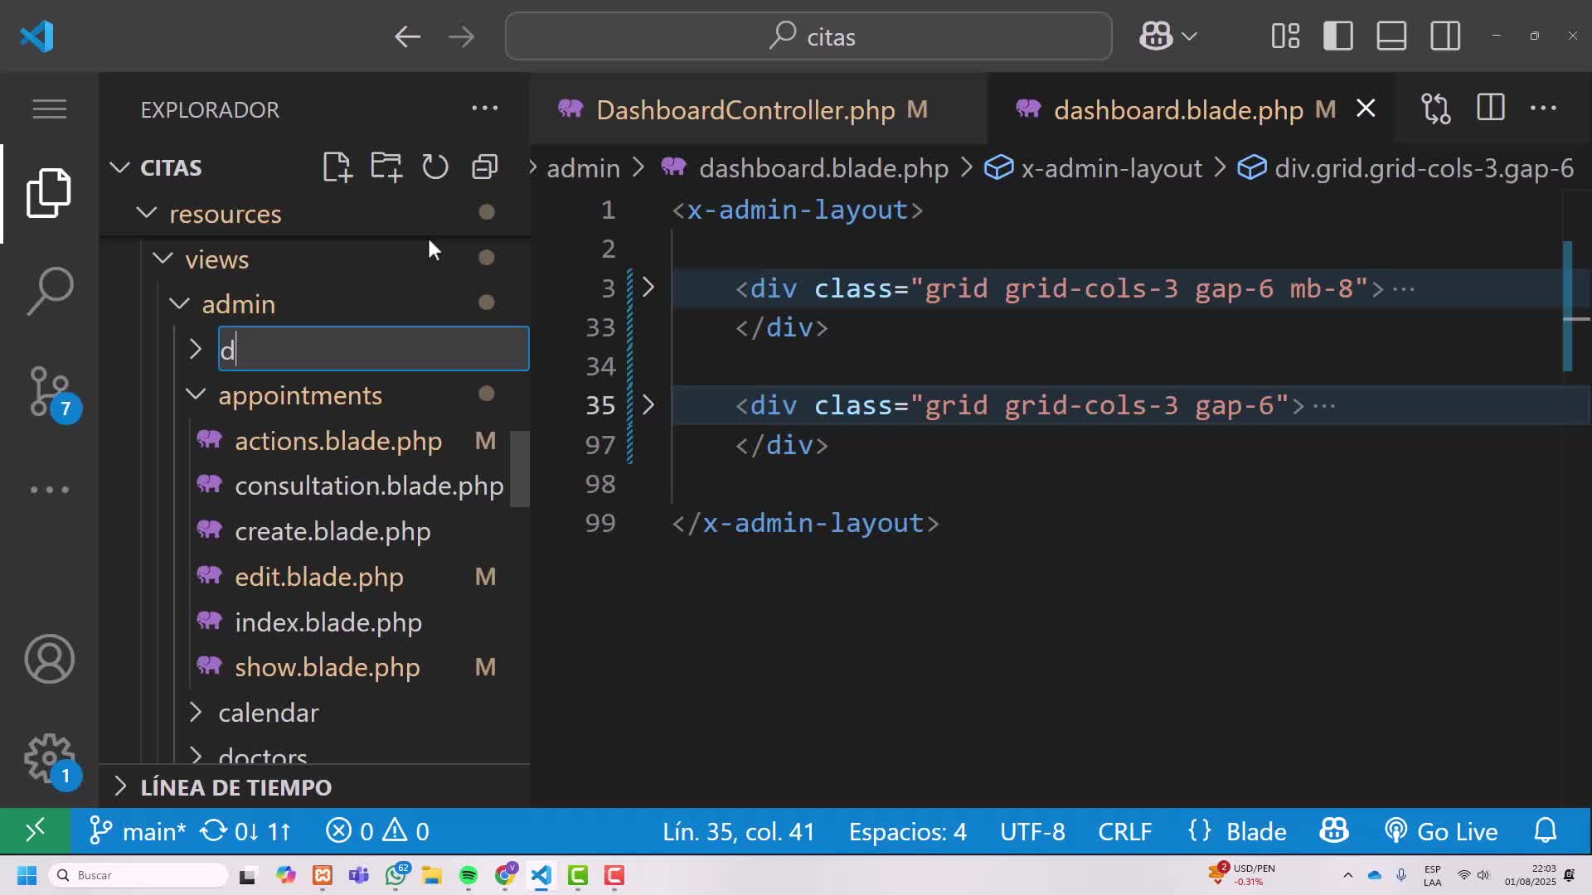Open Spotify from Windows taskbar
1592x895 pixels.
468,875
